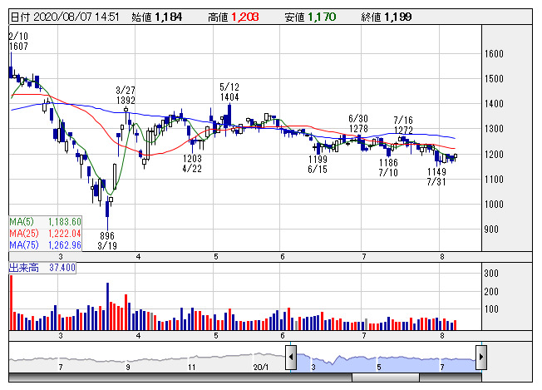Click the left range handle arrow

click(291, 357)
